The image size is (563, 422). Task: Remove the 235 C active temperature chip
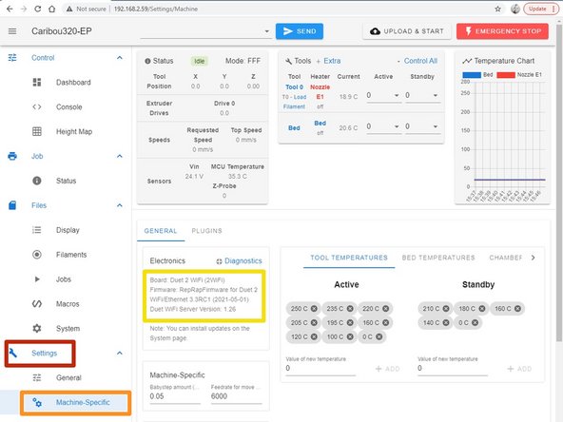coord(350,309)
